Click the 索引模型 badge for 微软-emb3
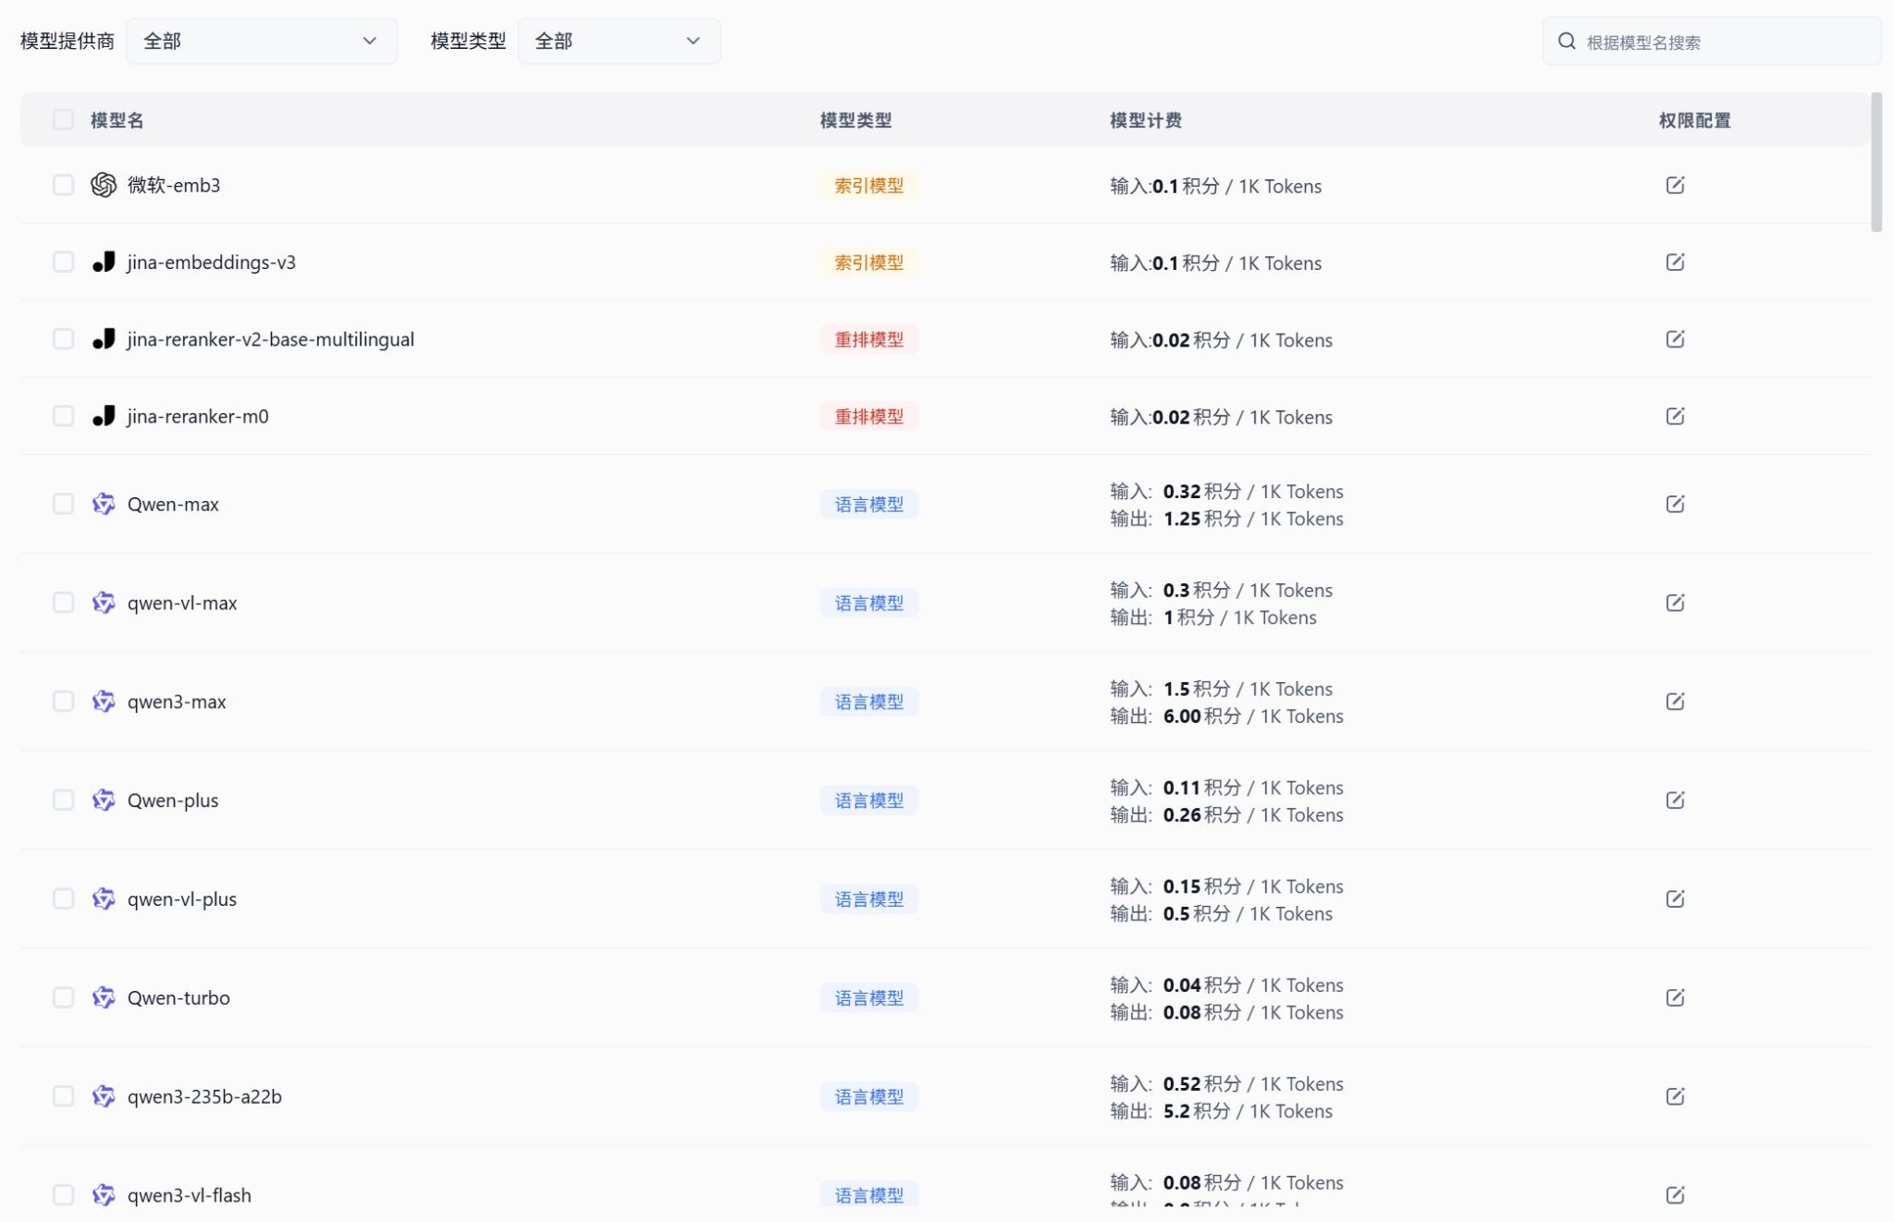Screen dimensions: 1894x1222 click(x=868, y=185)
